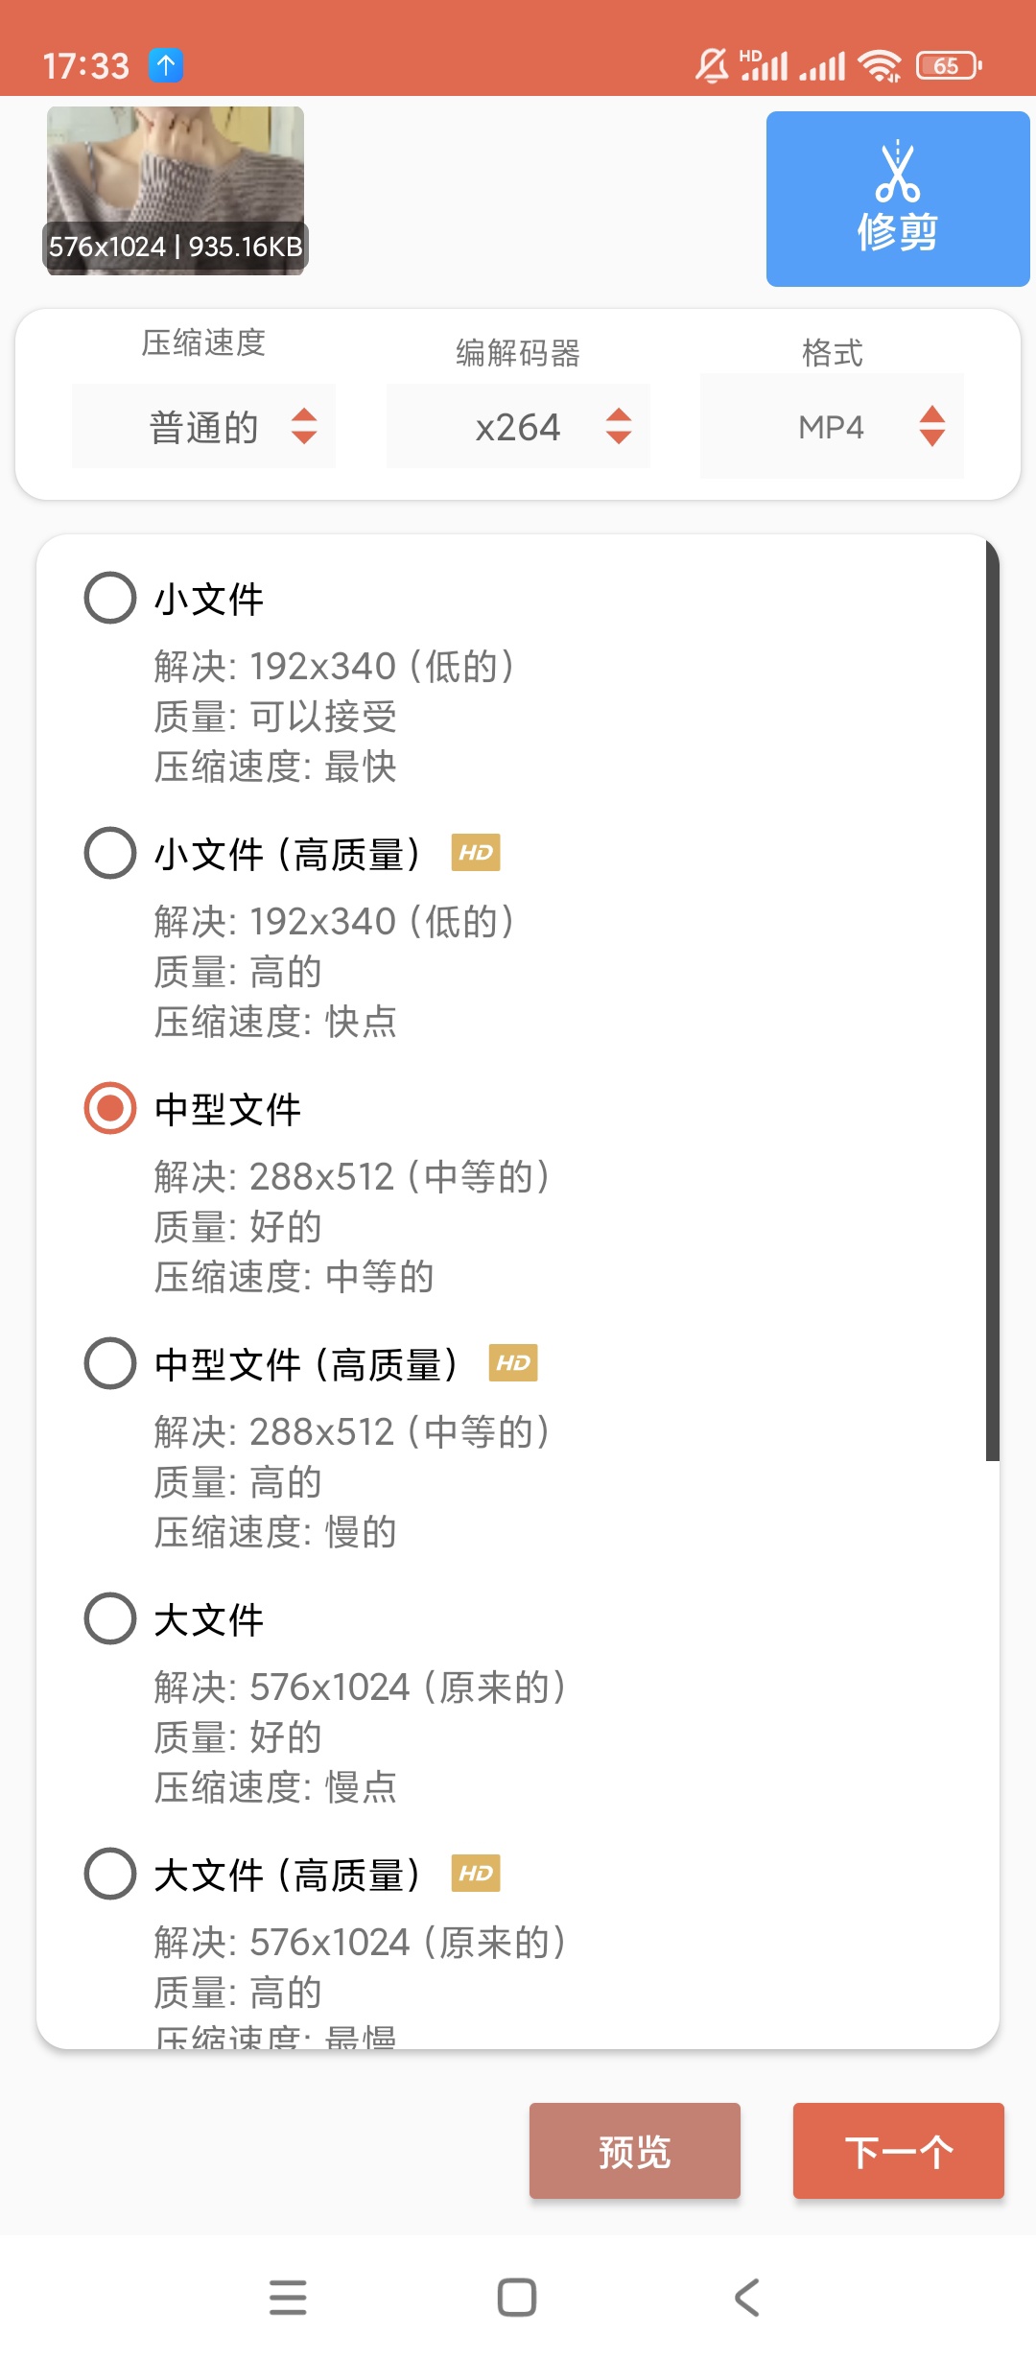
Task: Open the 压缩速度 dropdown showing 普通的
Action: pos(203,427)
